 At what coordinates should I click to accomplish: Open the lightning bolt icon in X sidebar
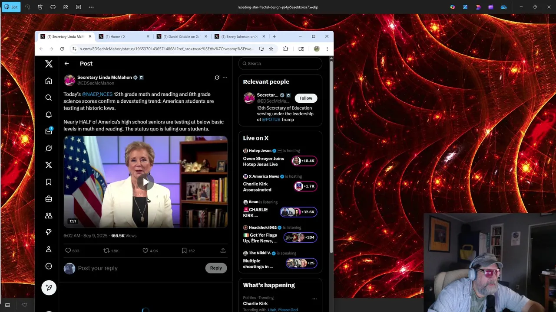tap(49, 232)
